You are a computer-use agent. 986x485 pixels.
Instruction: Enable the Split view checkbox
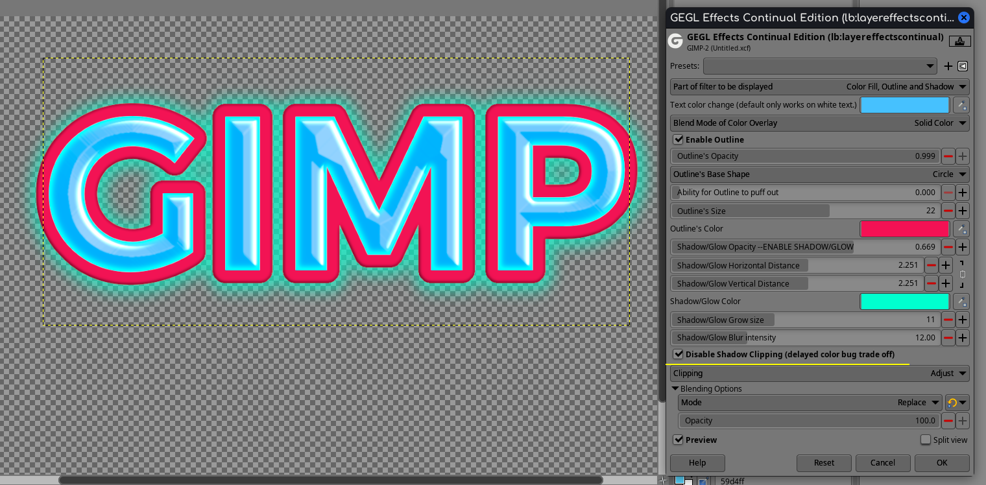[926, 440]
